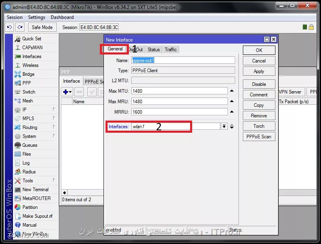Open MetaROUTER section
This screenshot has width=321, height=244.
pyautogui.click(x=36, y=198)
